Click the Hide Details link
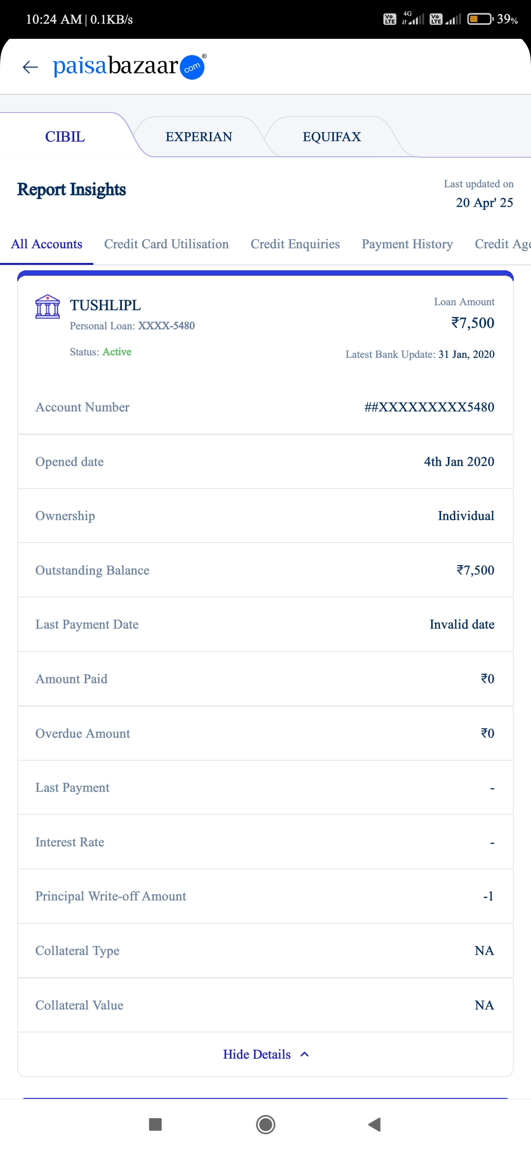This screenshot has width=531, height=1150. click(257, 1054)
